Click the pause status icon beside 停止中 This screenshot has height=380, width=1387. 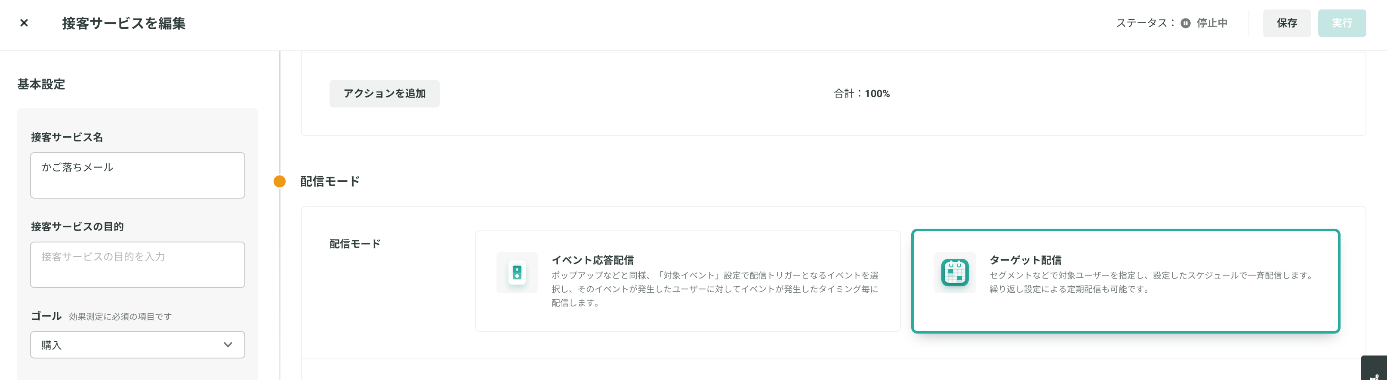[1185, 23]
